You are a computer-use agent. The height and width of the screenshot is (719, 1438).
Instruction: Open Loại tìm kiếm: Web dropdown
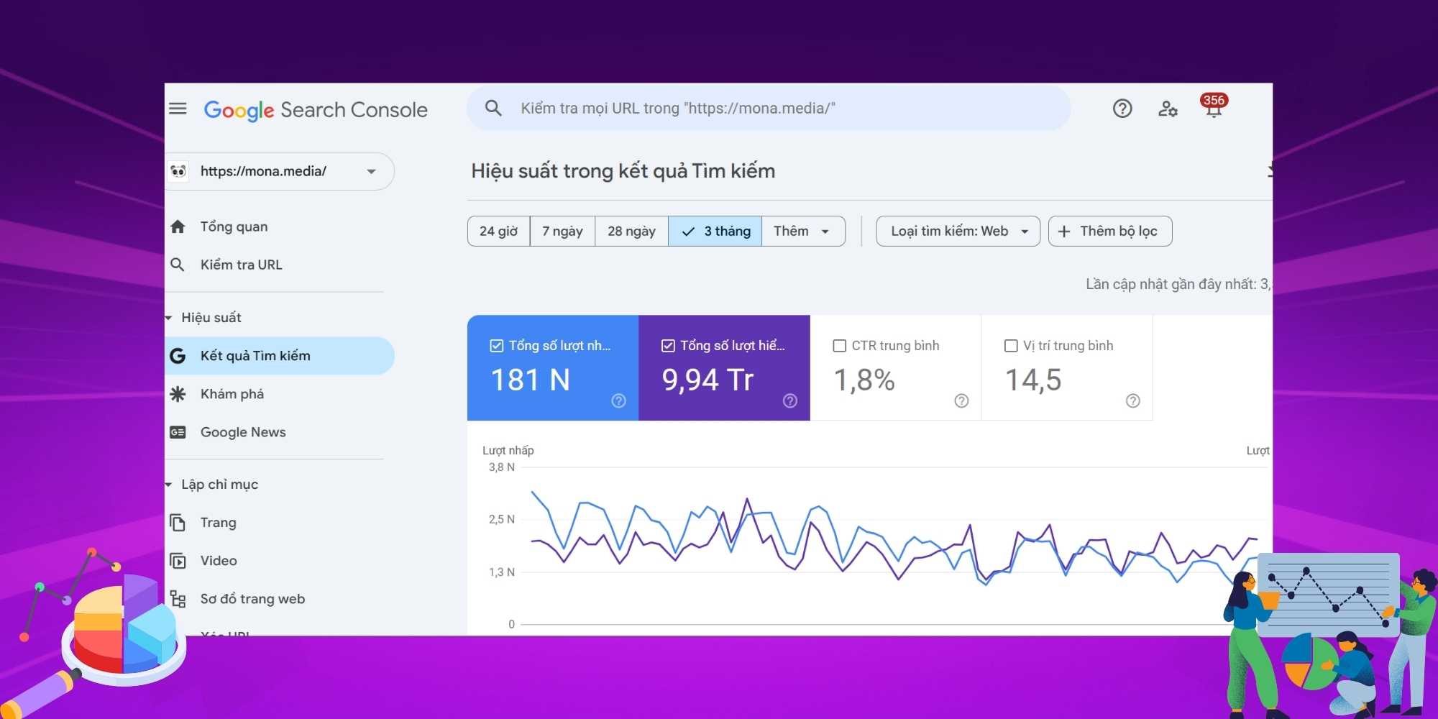click(x=958, y=231)
